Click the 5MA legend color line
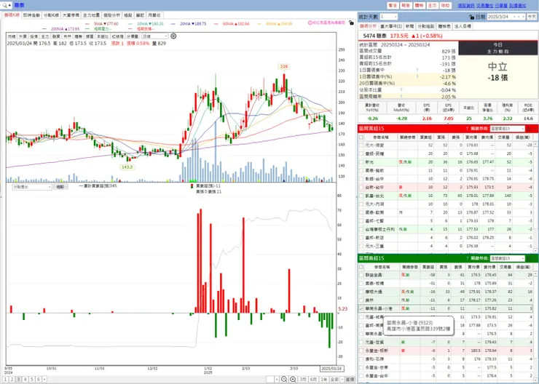Screen dimensions: 539x384 point(87,24)
